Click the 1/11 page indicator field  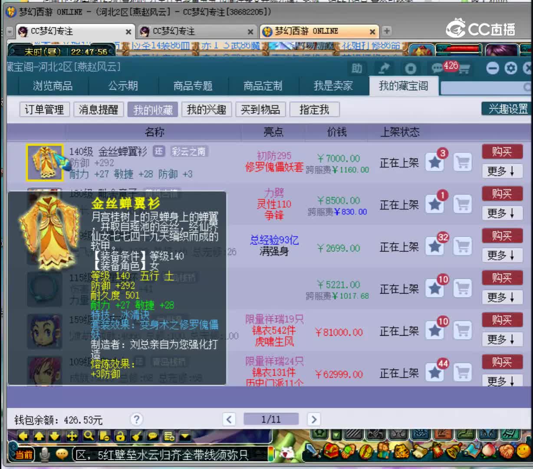coord(271,419)
